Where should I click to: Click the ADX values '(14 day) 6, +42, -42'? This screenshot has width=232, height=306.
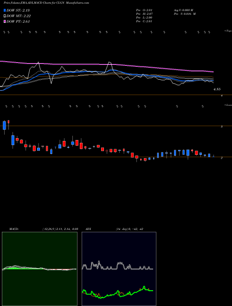[x=129, y=229]
